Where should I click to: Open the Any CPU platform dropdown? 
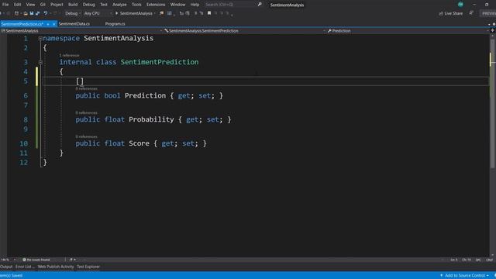(98, 13)
